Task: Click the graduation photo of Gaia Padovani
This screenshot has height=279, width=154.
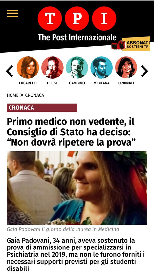Action: tap(77, 188)
